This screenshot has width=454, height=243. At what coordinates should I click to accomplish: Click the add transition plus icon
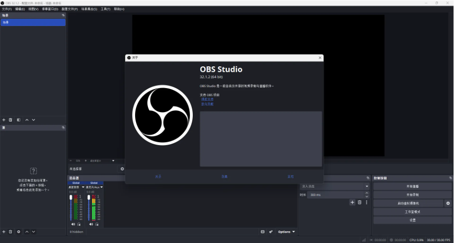[x=352, y=202]
